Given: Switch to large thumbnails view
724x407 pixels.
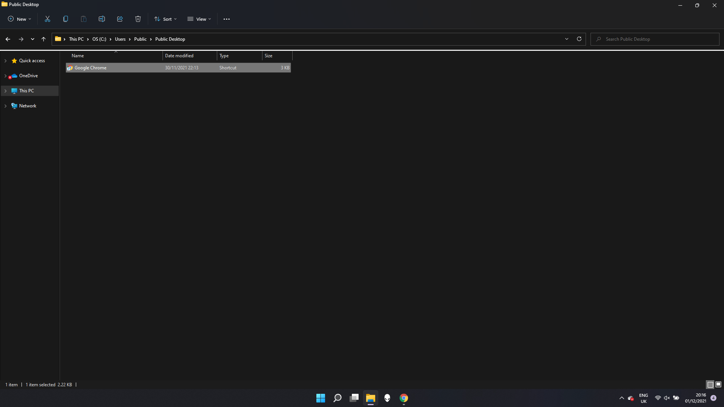Looking at the screenshot, I should [x=718, y=384].
